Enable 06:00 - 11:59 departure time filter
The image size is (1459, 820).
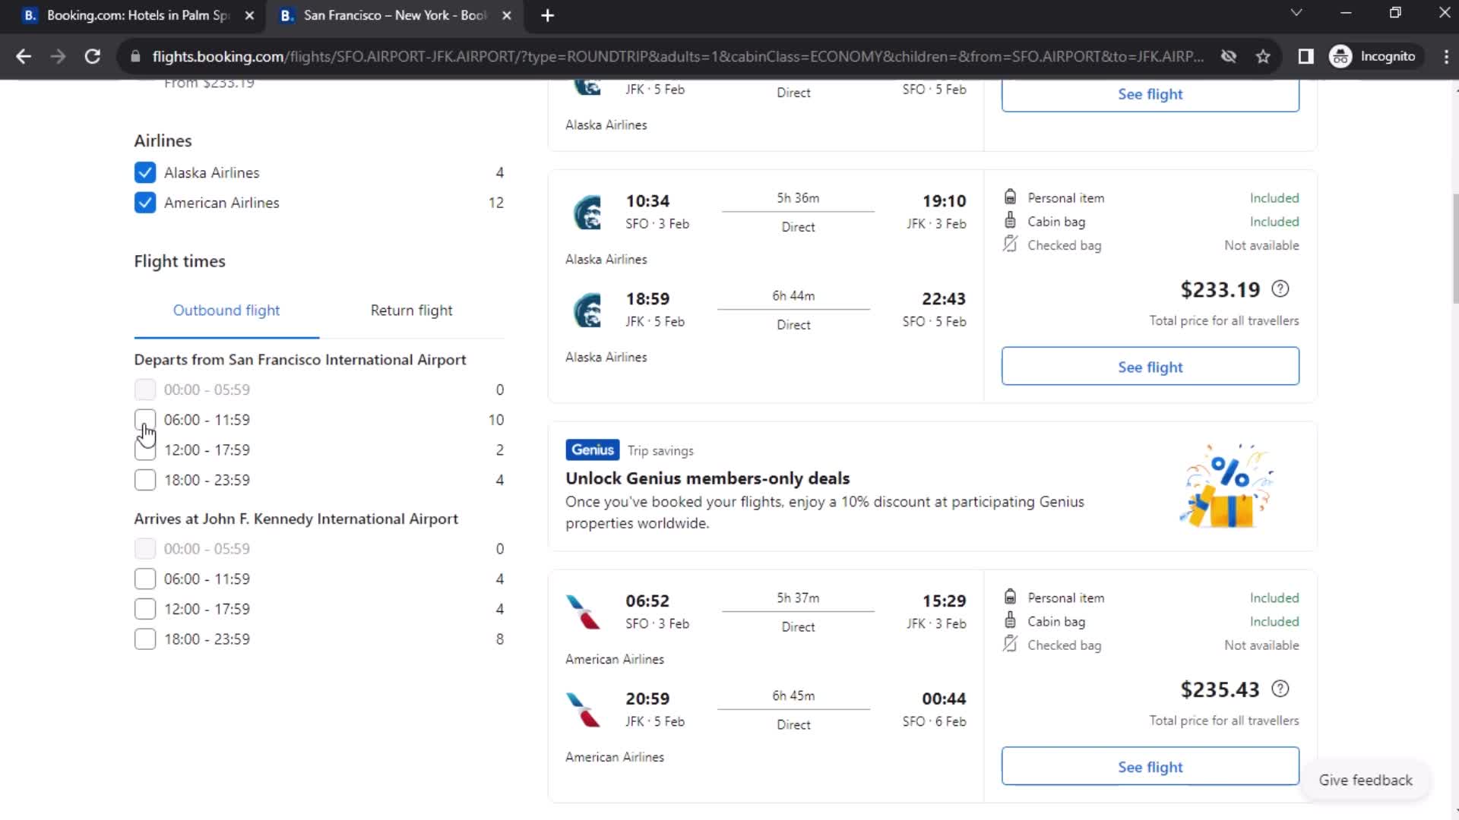144,420
